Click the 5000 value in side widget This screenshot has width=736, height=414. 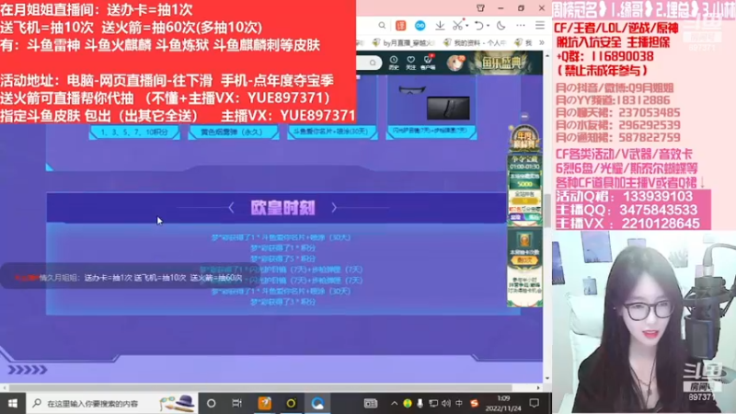[524, 184]
